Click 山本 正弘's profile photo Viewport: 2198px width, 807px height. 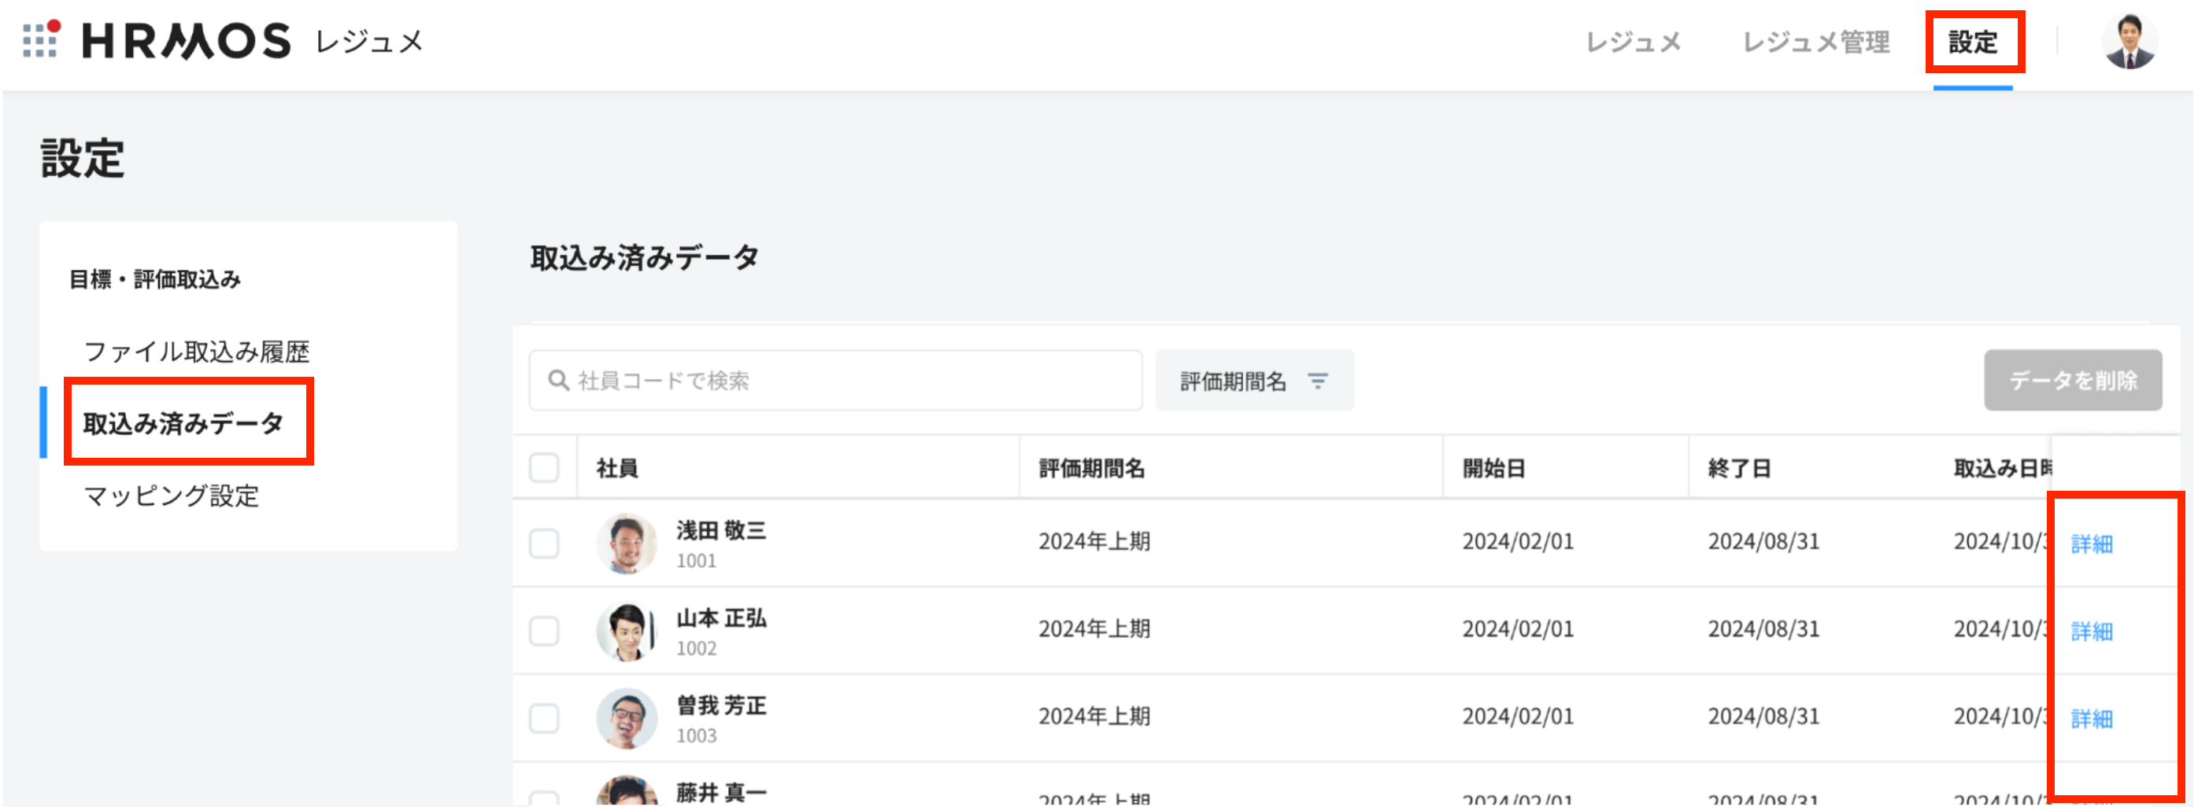click(627, 632)
